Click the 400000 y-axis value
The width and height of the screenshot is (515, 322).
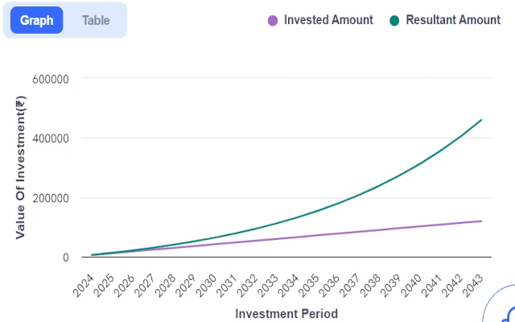coord(50,138)
